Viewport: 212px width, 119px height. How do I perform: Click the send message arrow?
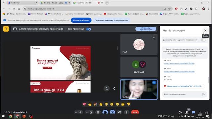[x=204, y=94]
